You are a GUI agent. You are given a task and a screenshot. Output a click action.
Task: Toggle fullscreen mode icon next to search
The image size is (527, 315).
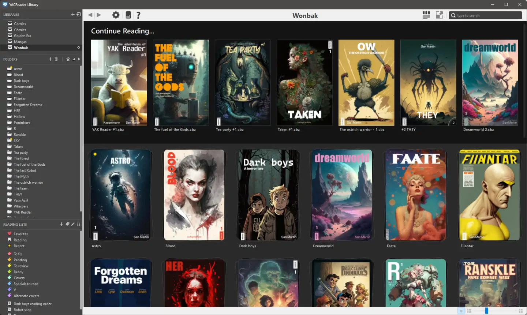point(440,15)
